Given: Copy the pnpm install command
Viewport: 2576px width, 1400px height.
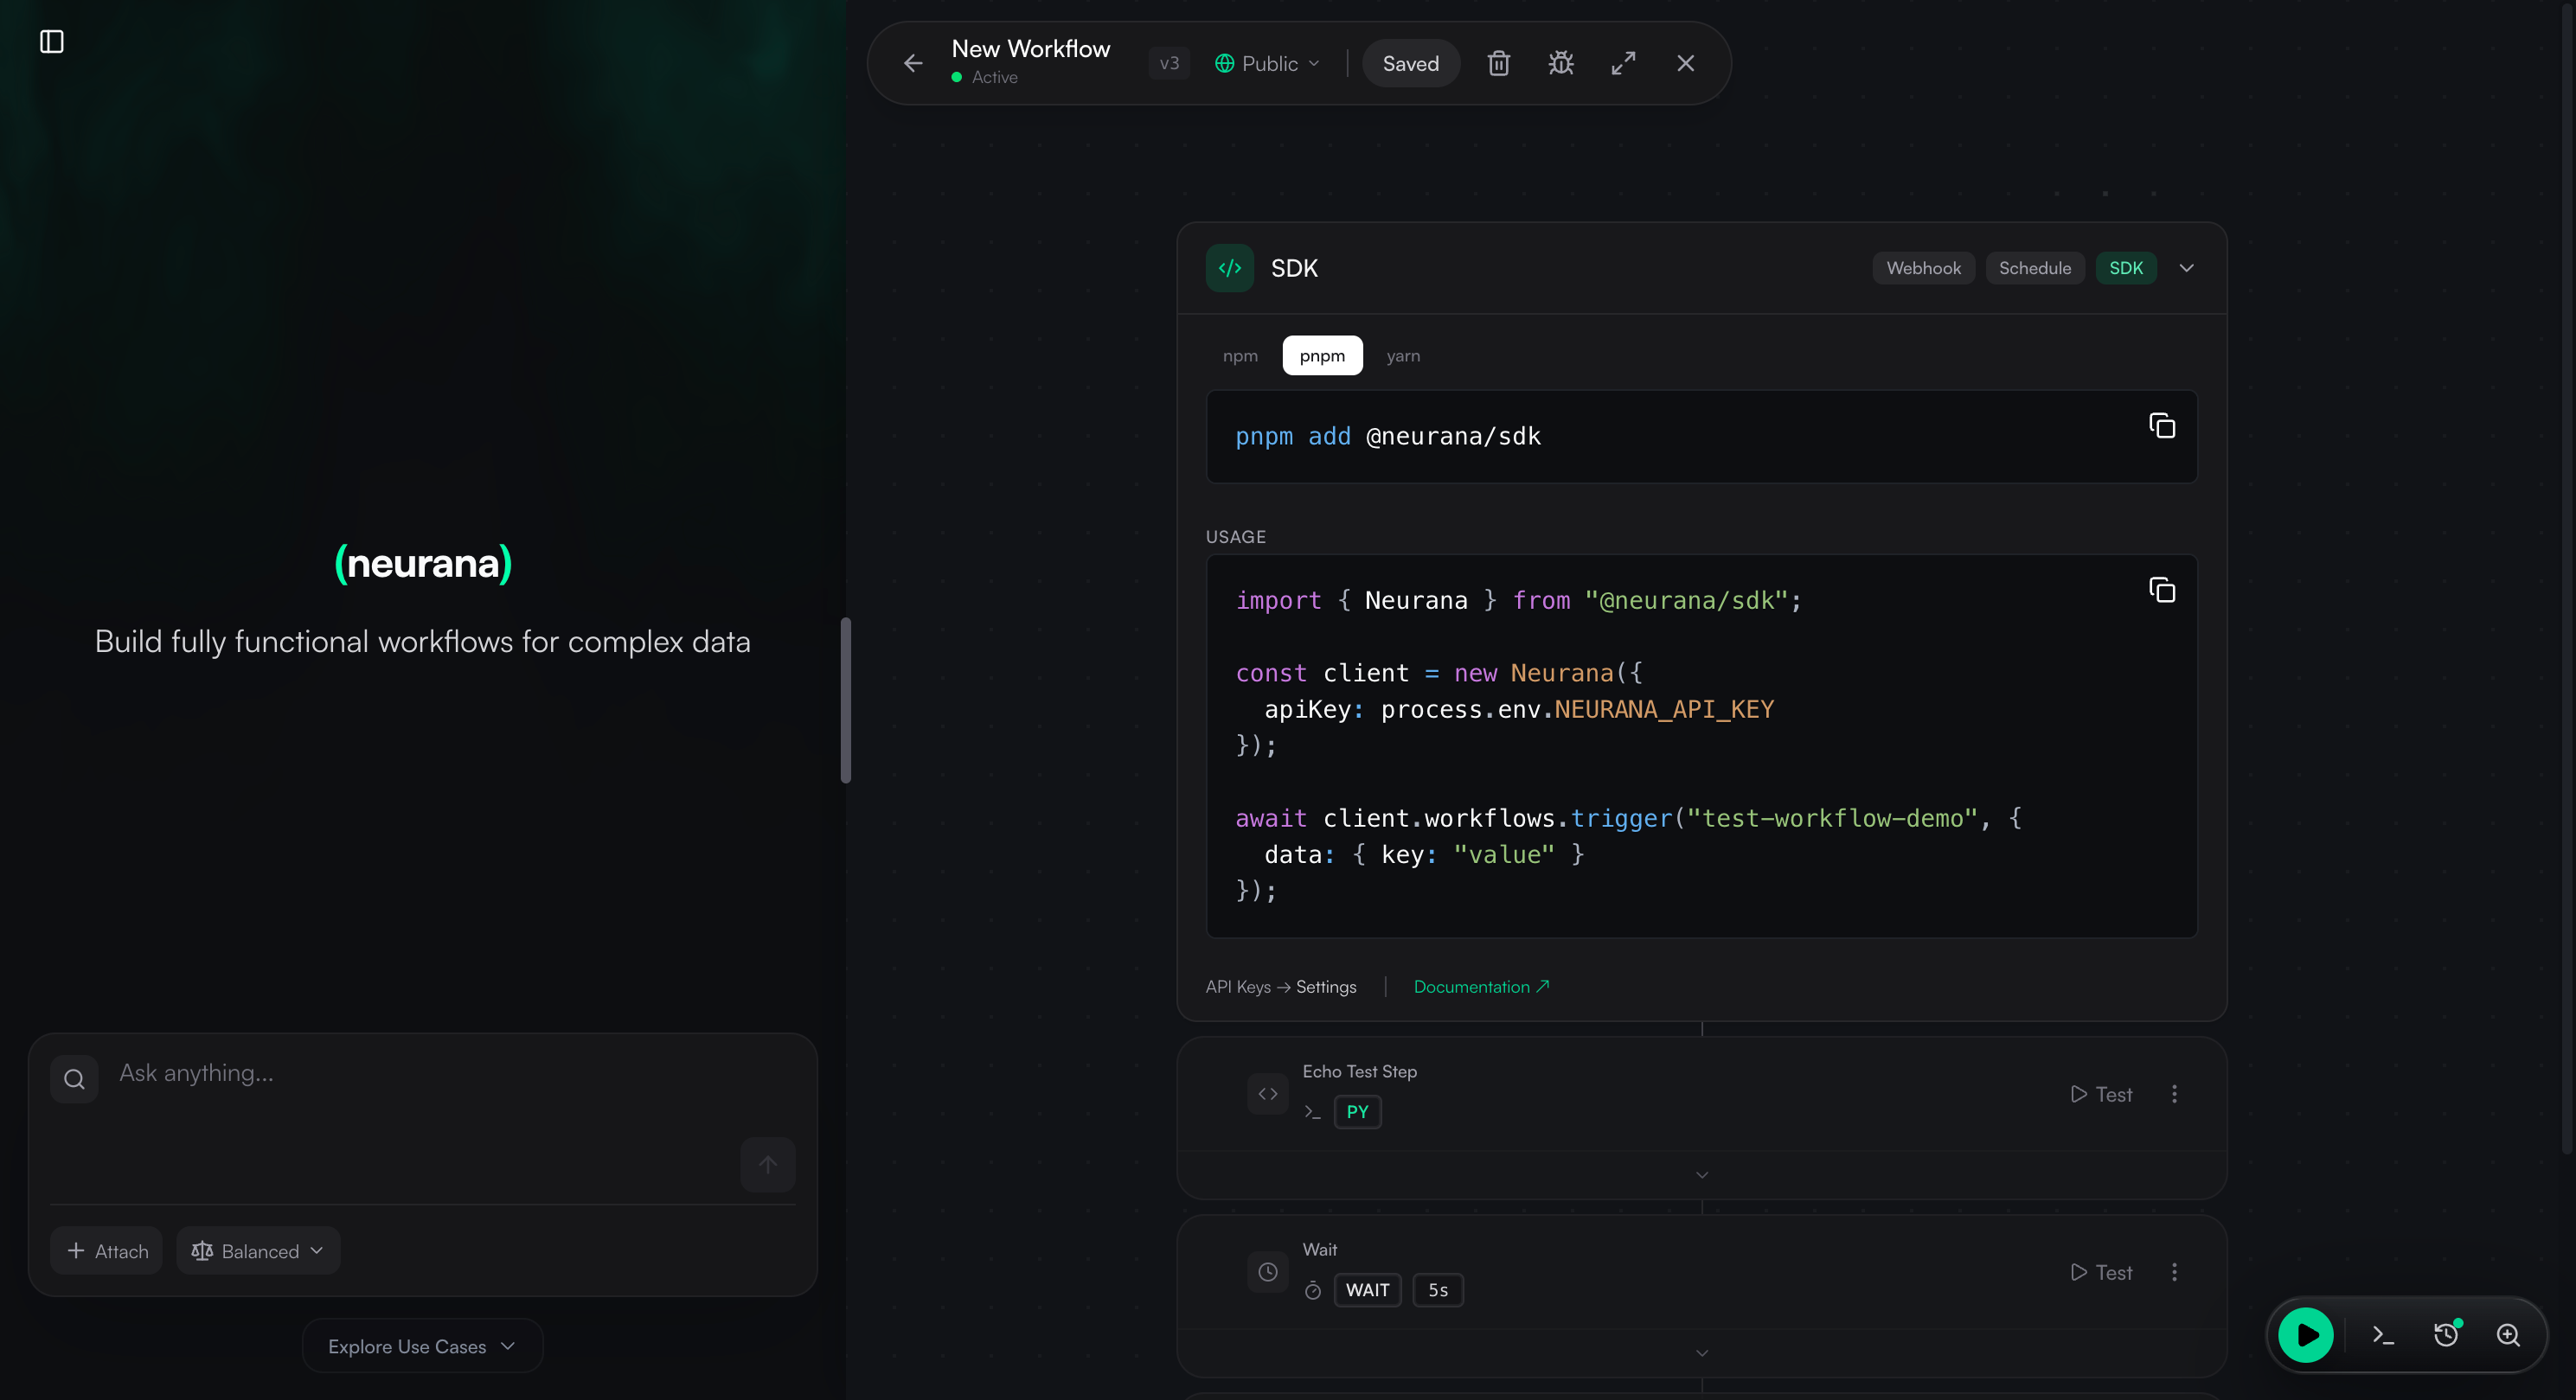Looking at the screenshot, I should tap(2161, 426).
